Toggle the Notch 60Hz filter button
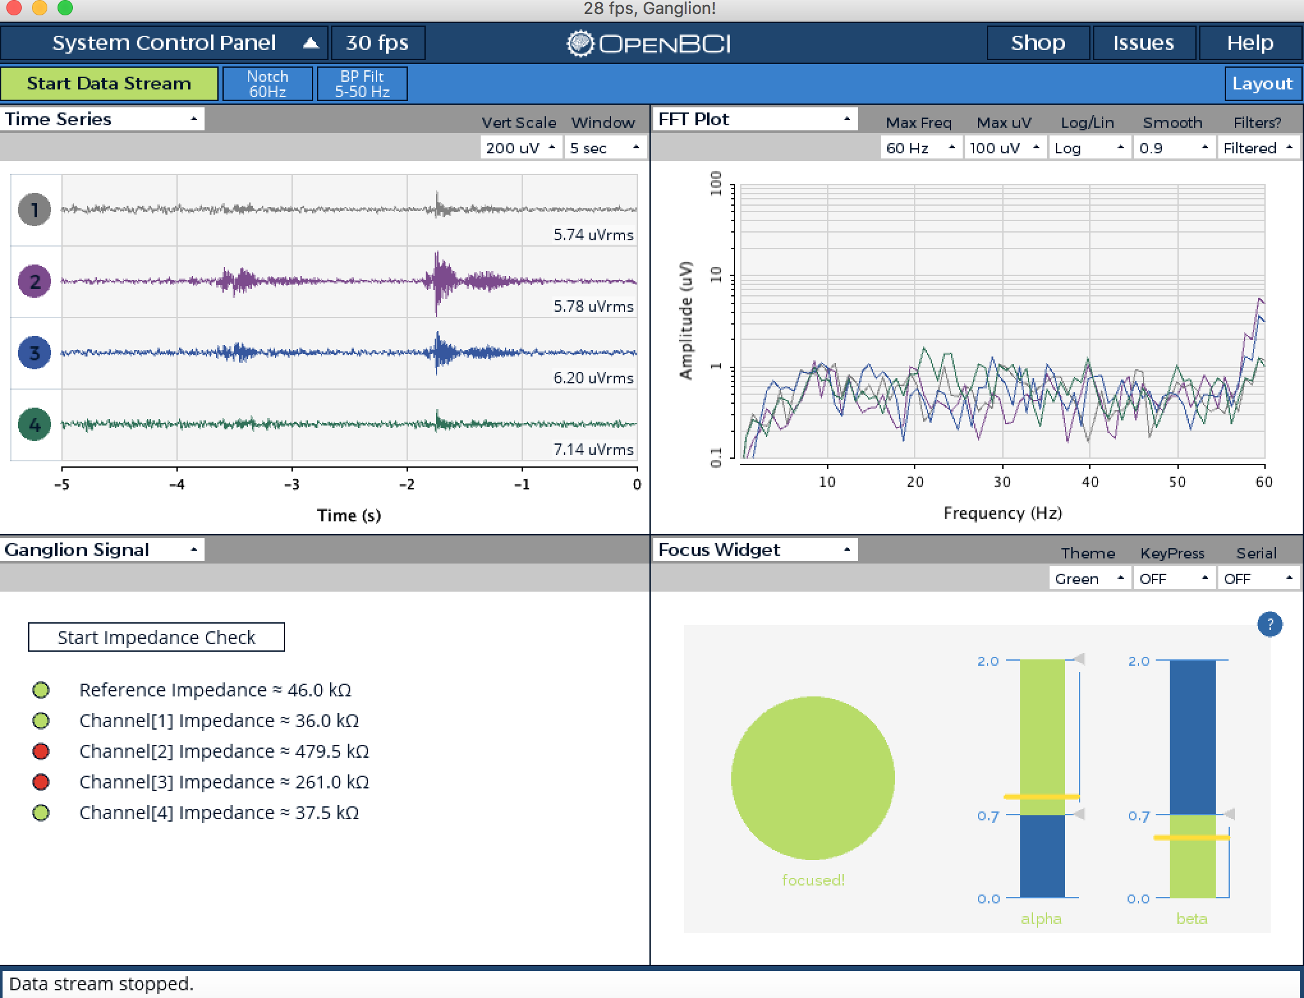This screenshot has width=1304, height=998. (267, 84)
